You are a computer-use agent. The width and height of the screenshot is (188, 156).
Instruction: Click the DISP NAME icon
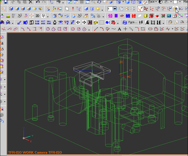[37, 22]
